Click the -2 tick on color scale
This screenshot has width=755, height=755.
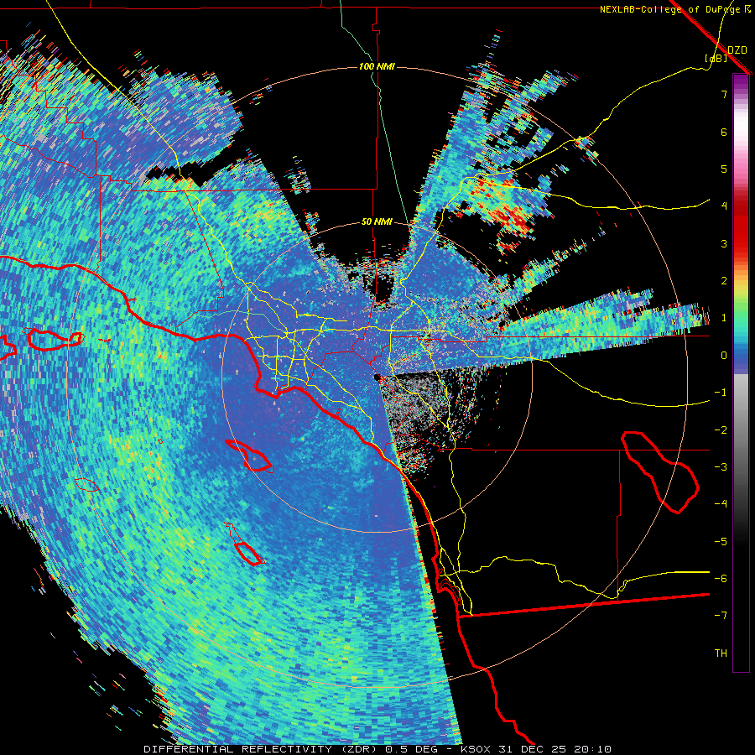[721, 430]
